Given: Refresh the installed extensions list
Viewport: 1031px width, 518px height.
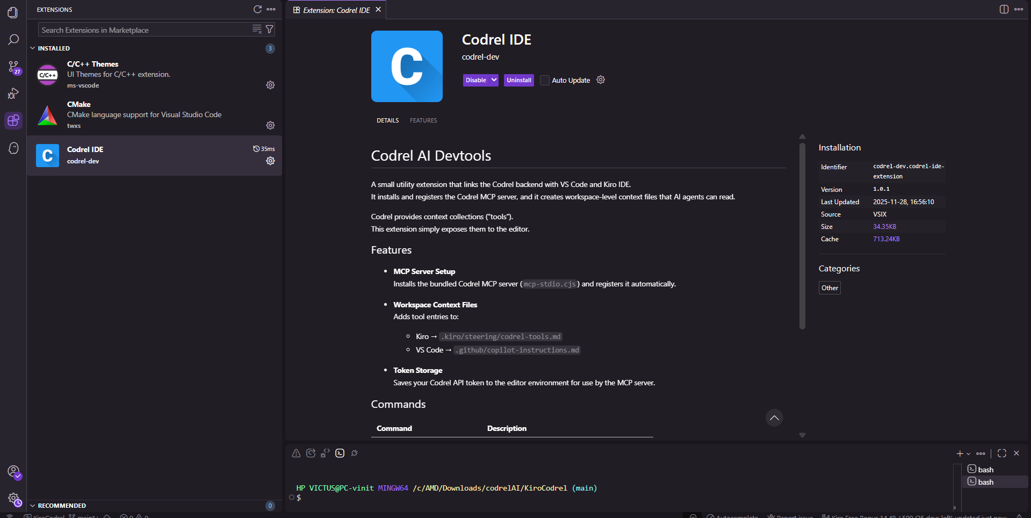Looking at the screenshot, I should [x=257, y=9].
